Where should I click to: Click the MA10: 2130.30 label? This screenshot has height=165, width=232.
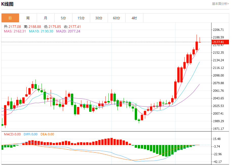coord(41,31)
